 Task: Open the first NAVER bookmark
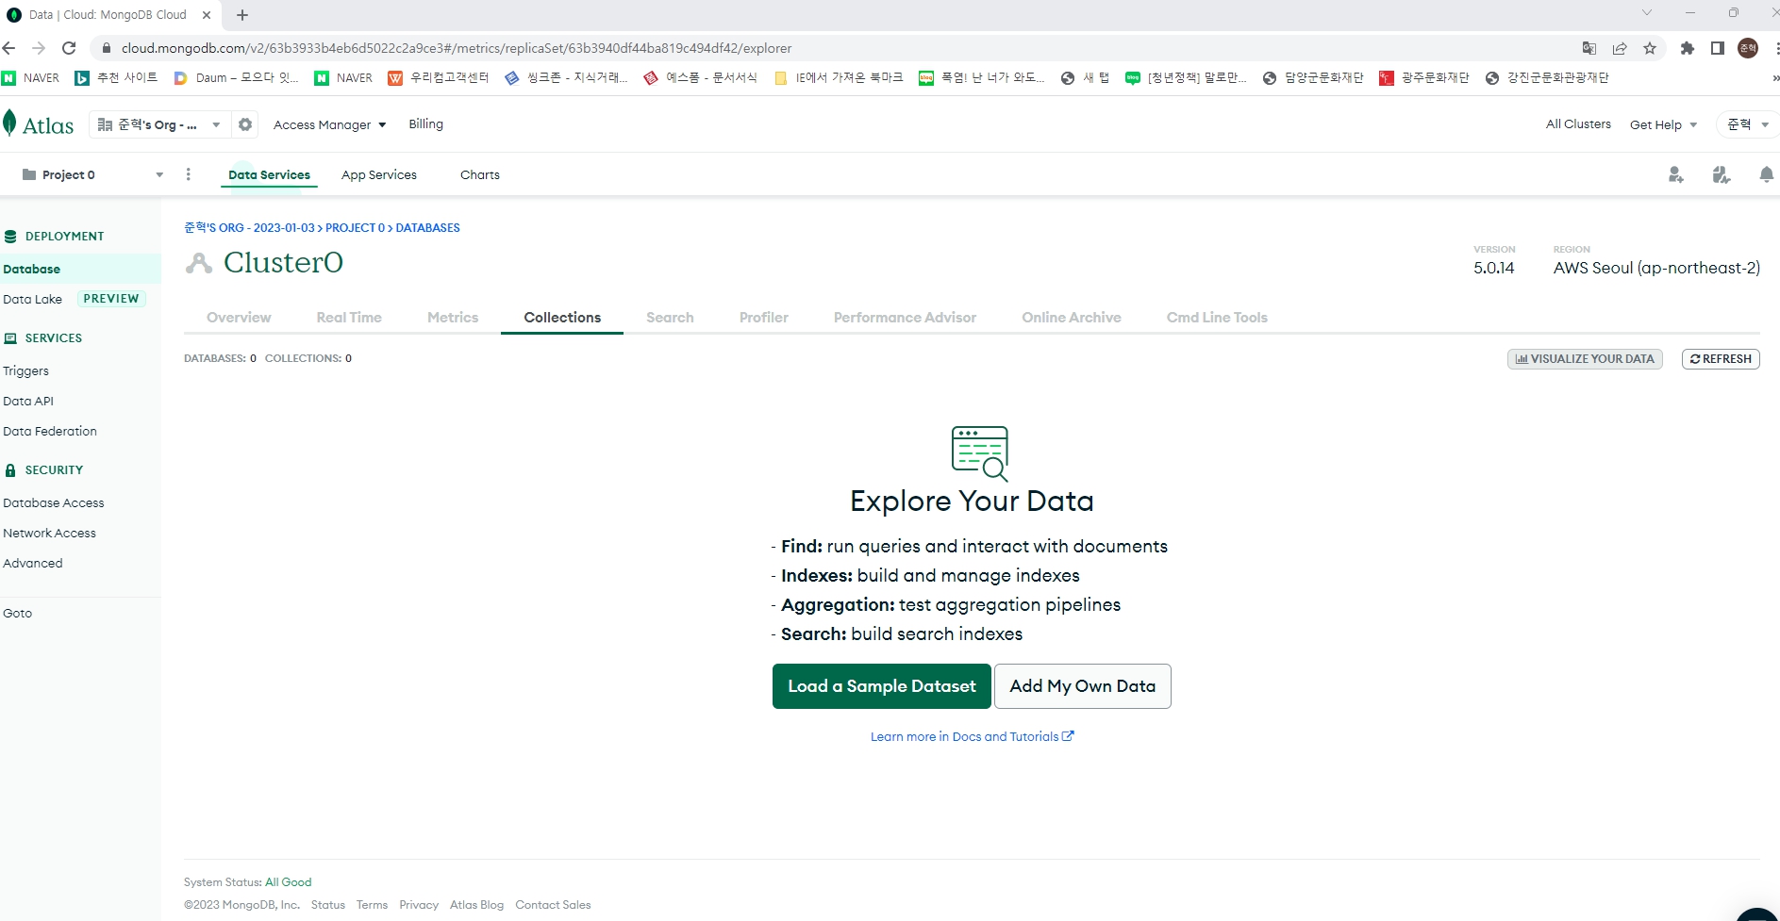click(x=31, y=78)
